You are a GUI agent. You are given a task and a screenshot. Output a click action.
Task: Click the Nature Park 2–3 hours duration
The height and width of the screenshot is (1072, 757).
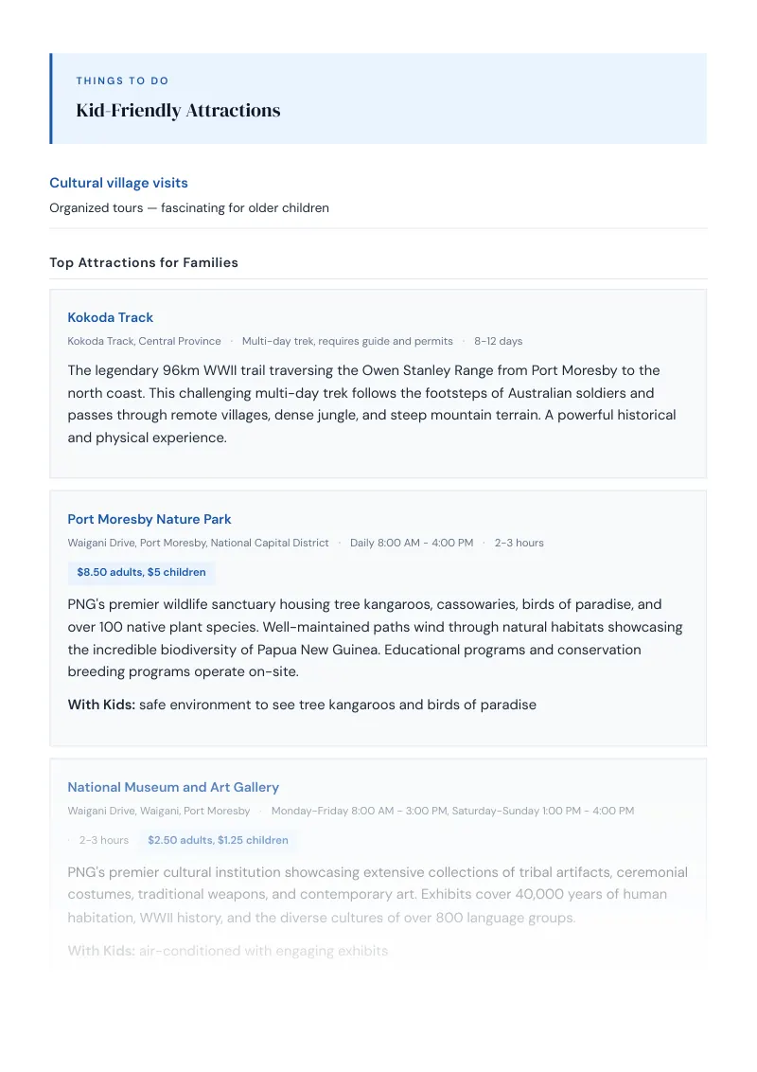(519, 543)
